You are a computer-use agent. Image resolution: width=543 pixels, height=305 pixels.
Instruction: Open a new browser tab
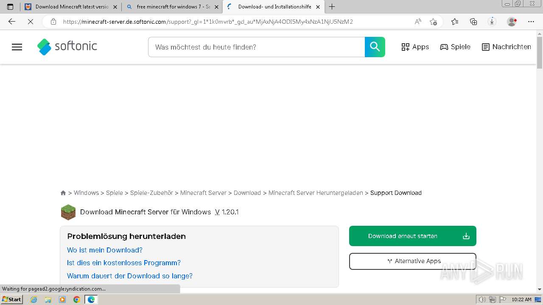(x=332, y=7)
